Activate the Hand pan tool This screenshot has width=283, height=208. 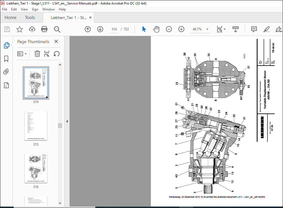coord(156,29)
